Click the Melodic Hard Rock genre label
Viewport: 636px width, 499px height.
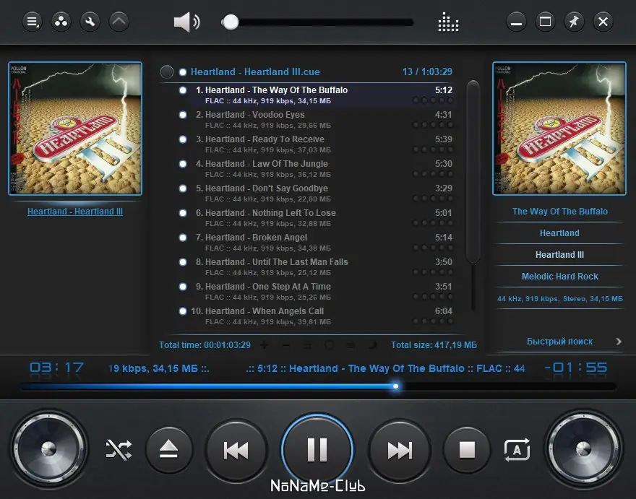[x=559, y=277]
